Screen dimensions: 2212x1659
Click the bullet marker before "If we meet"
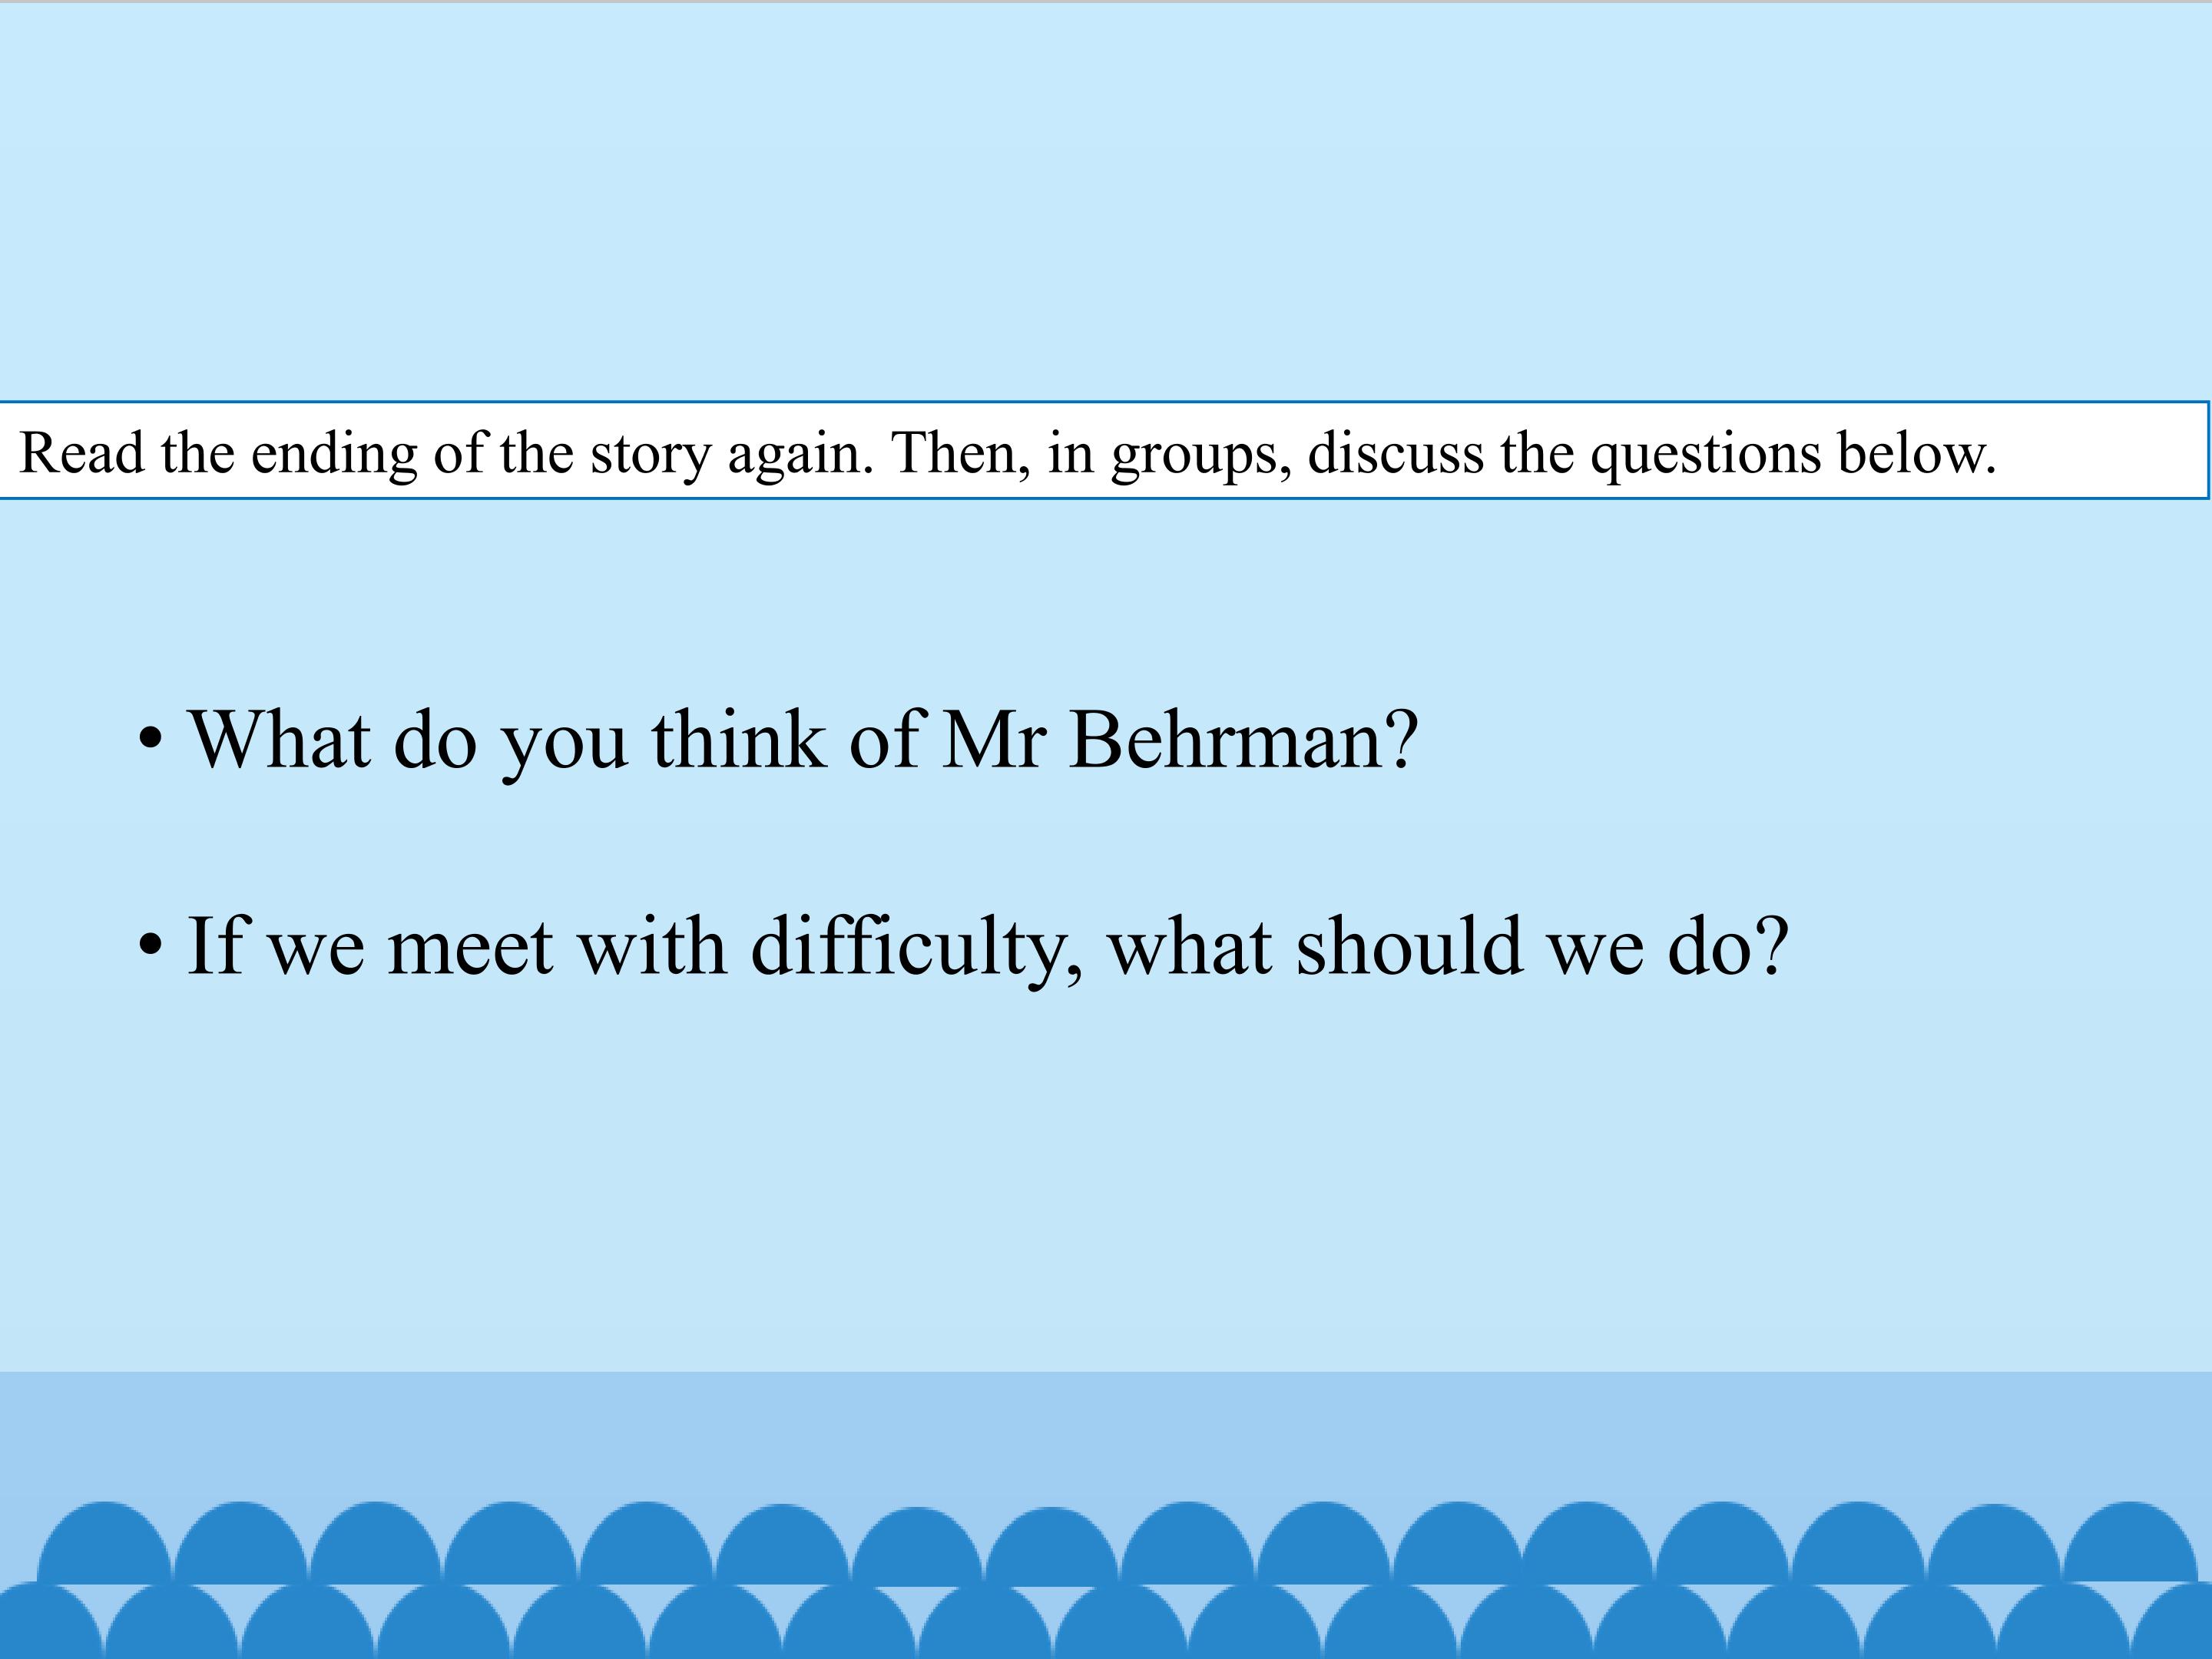(x=150, y=946)
